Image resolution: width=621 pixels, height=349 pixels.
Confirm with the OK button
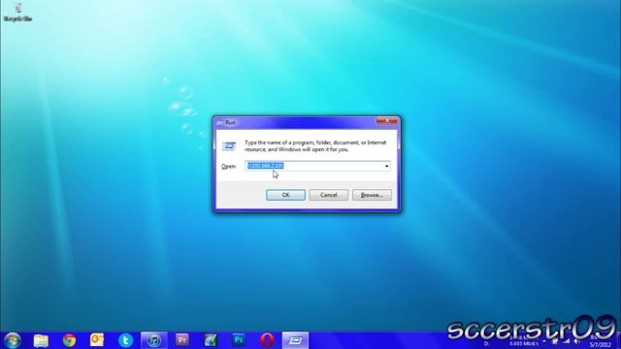[285, 195]
